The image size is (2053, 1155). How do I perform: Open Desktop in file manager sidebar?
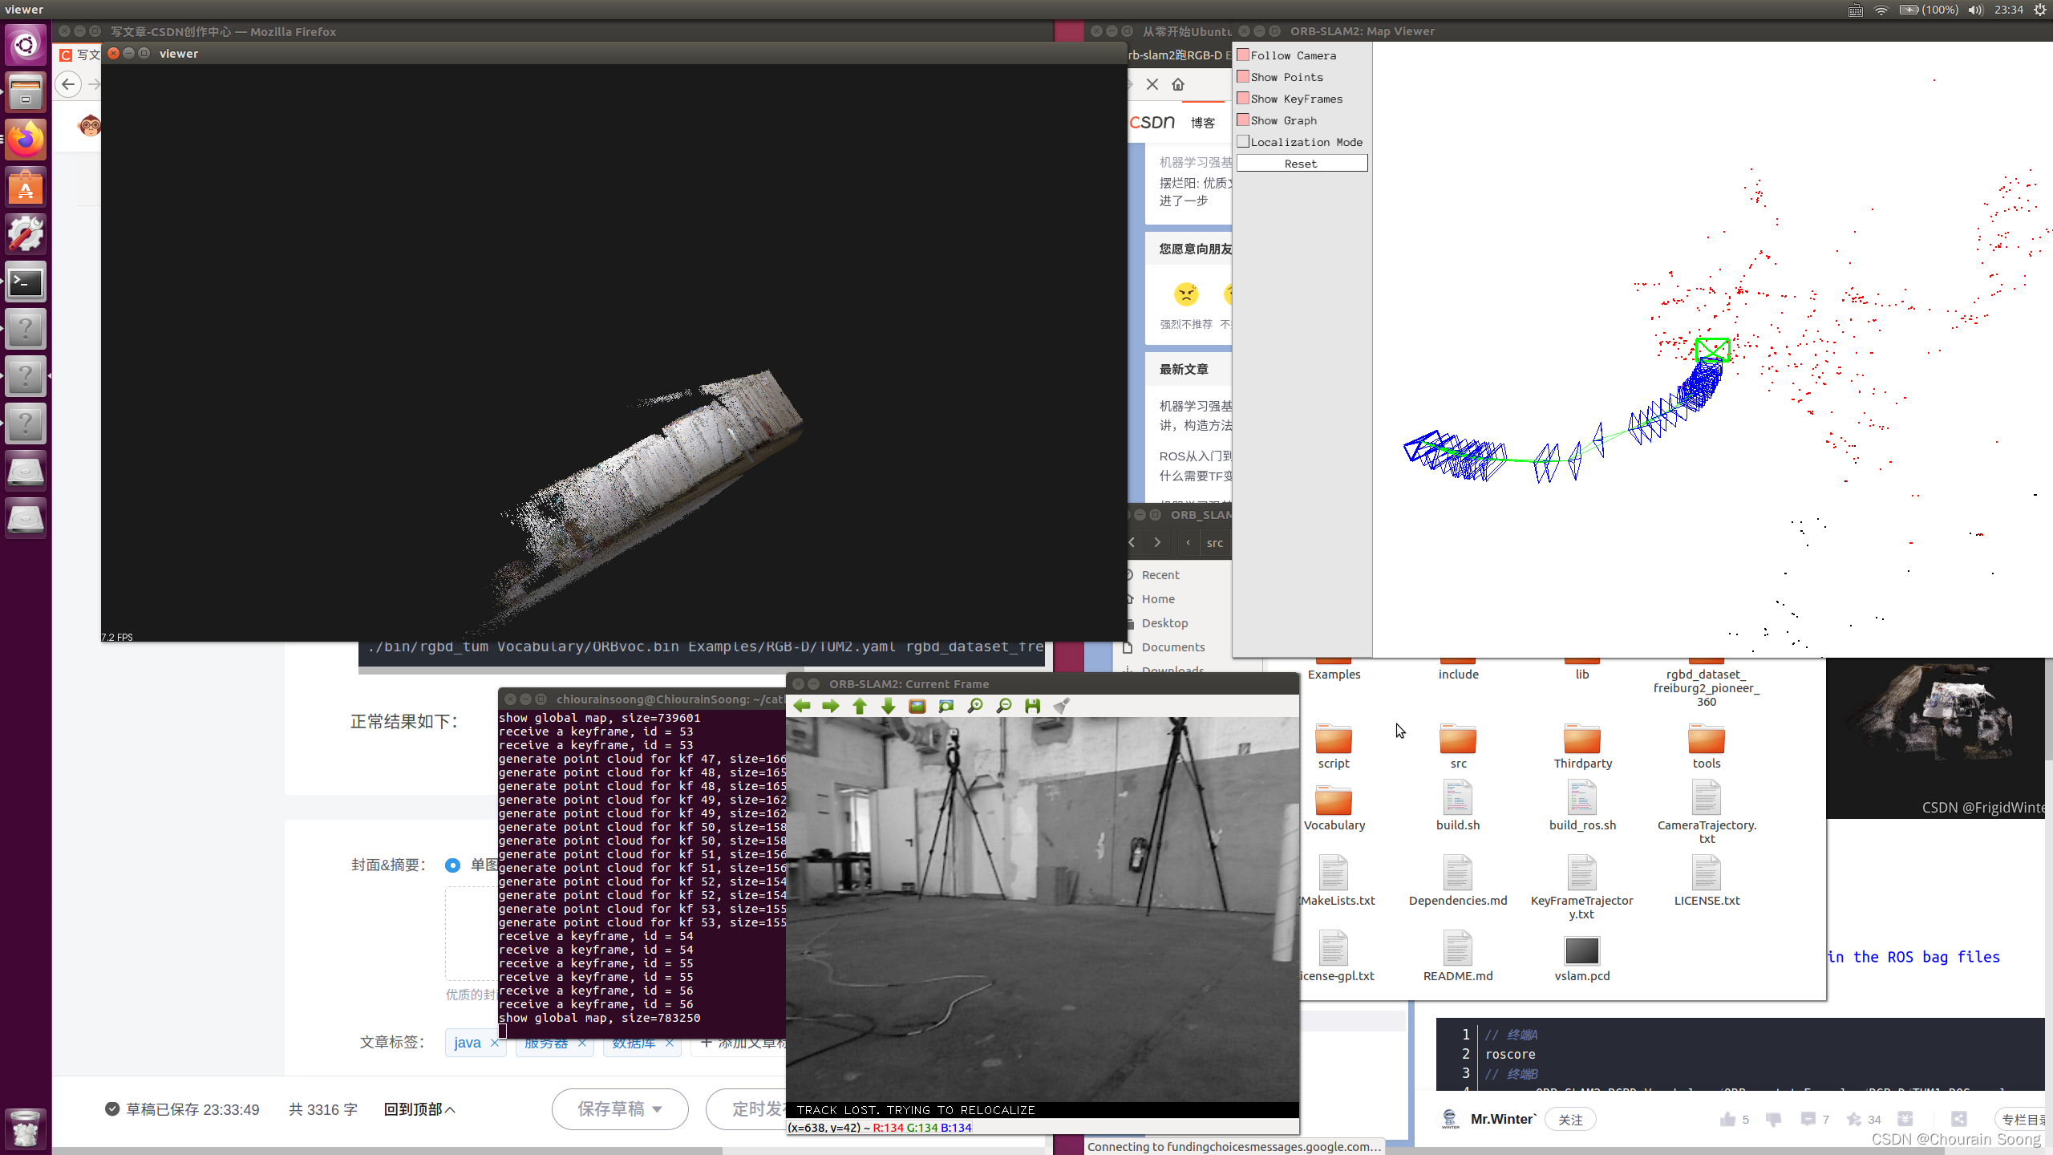[x=1164, y=623]
